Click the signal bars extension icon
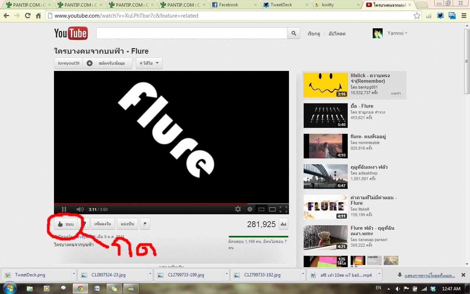The height and width of the screenshot is (294, 470). [x=429, y=16]
